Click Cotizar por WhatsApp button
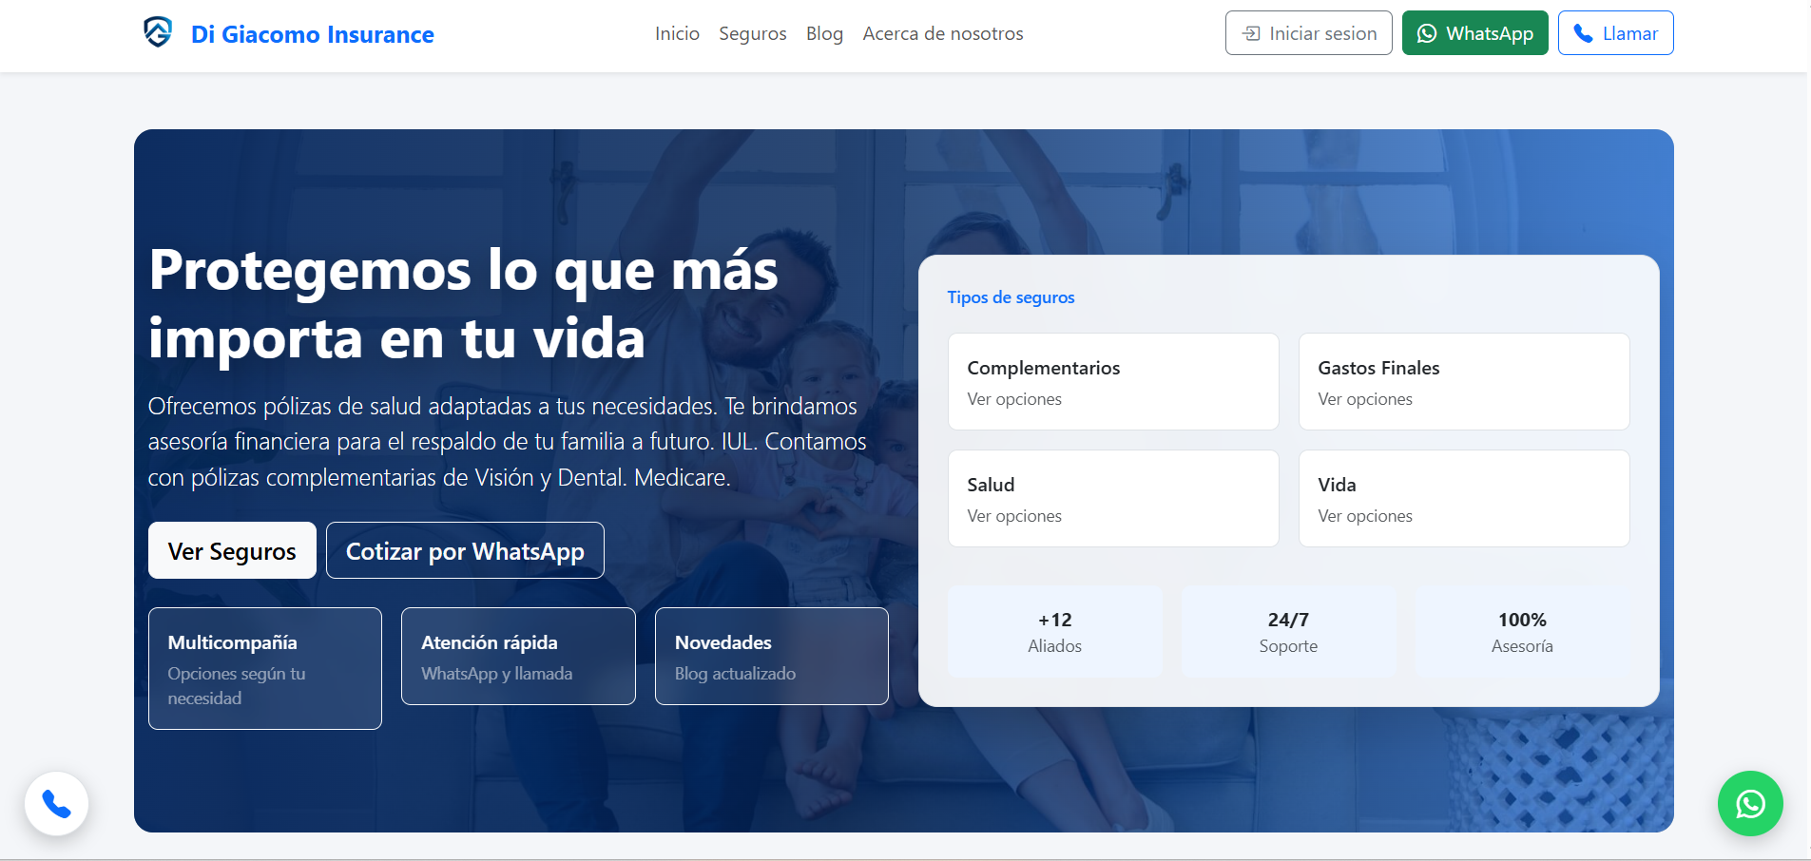Screen dimensions: 1811x861 pos(465,550)
